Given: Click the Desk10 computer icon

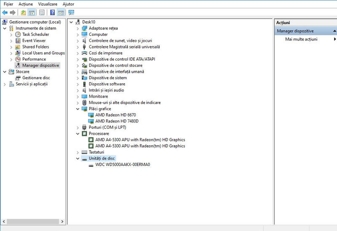Looking at the screenshot, I should click(78, 22).
